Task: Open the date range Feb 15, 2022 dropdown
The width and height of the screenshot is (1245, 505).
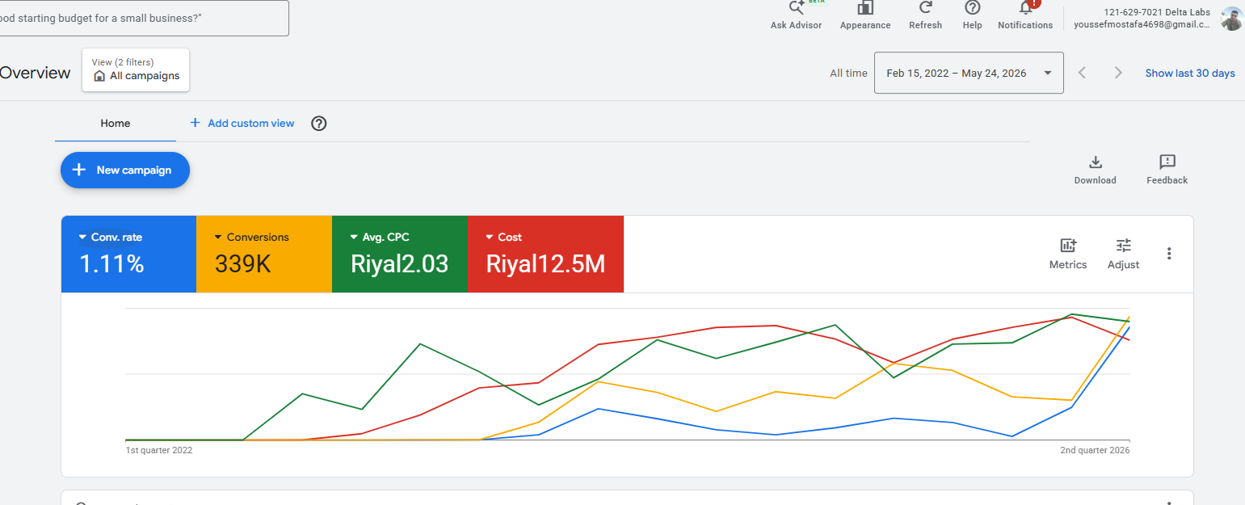Action: 969,73
